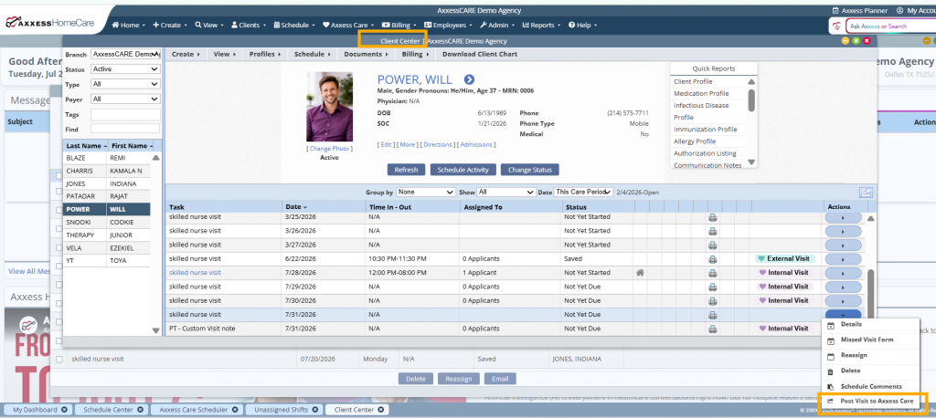Click External Visit heart badge
The height and width of the screenshot is (418, 936).
click(784, 259)
